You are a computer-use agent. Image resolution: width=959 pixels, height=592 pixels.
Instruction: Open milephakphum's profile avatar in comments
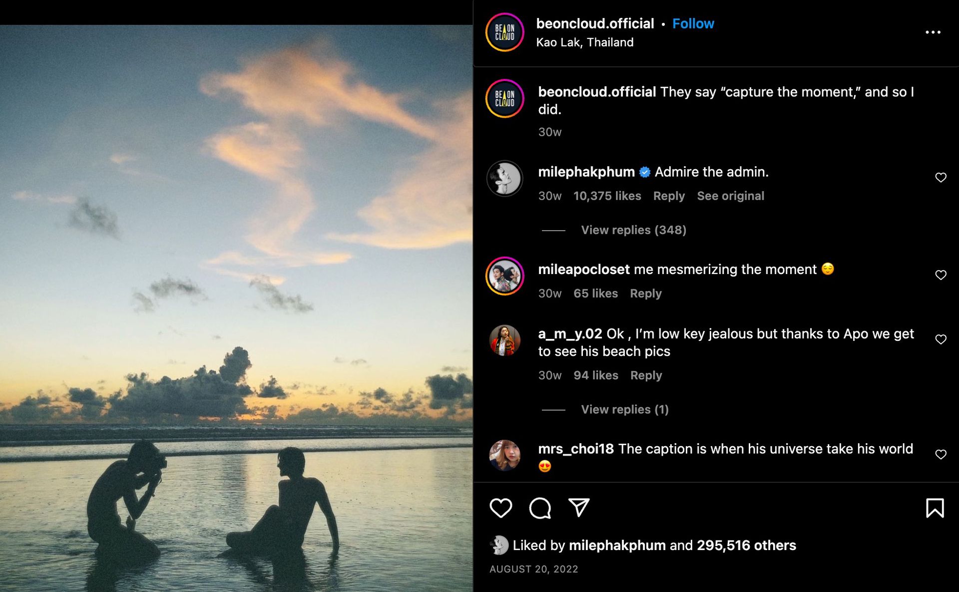coord(504,179)
